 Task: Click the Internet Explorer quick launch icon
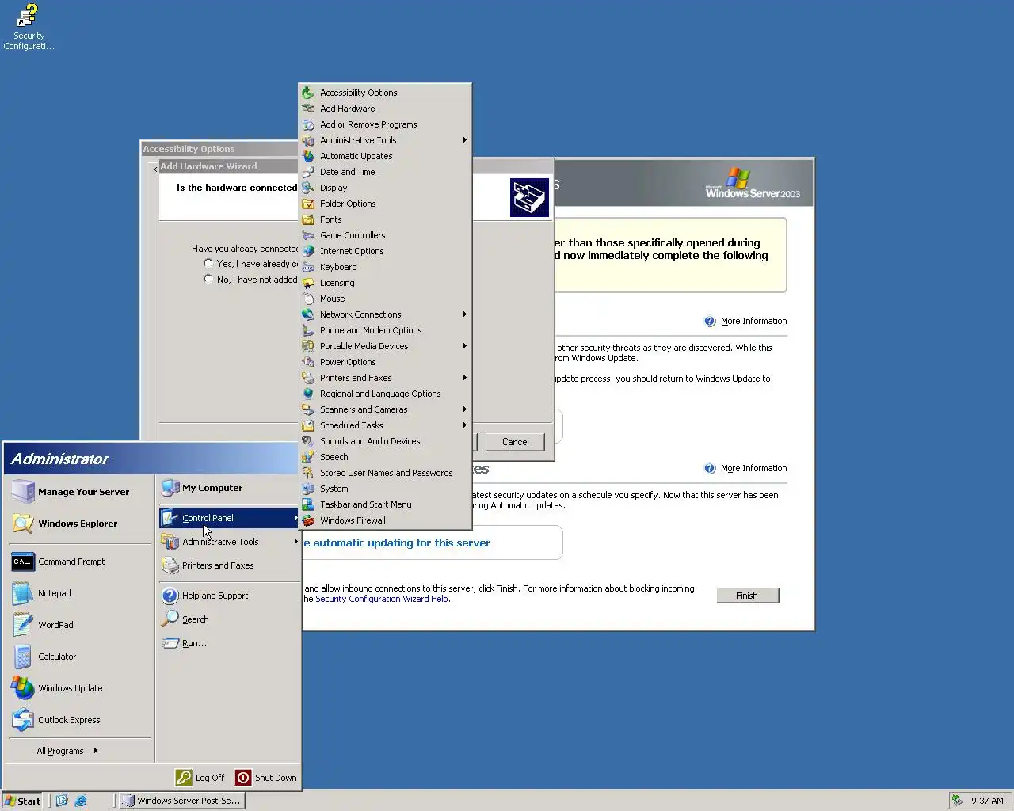(80, 801)
